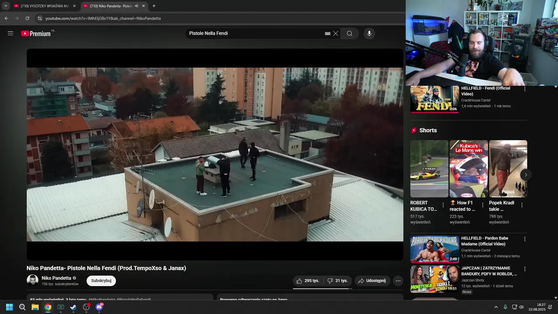The width and height of the screenshot is (558, 314).
Task: Open Discord from the taskbar
Action: [x=99, y=307]
